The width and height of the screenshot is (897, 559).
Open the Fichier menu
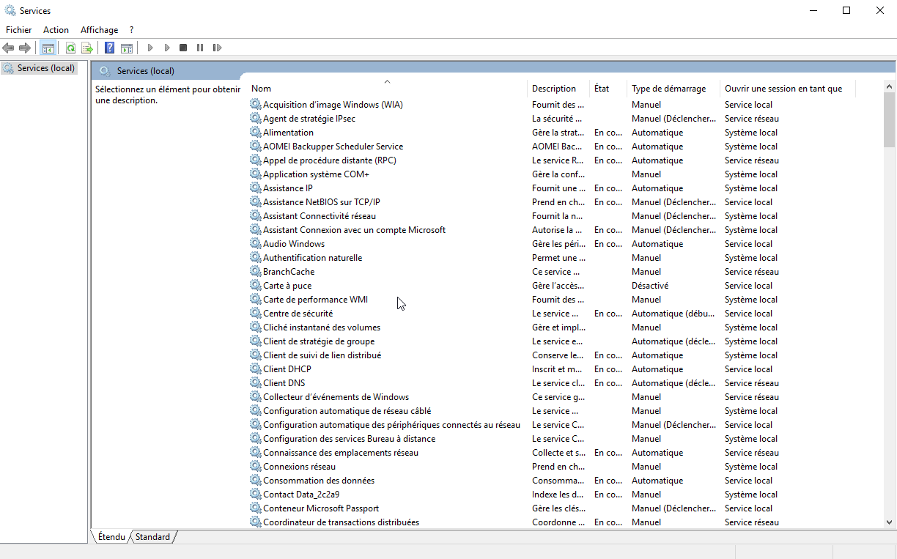[19, 30]
